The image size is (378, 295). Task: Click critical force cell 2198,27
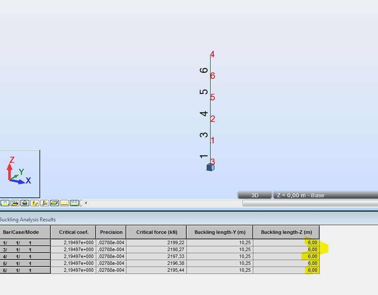157,249
